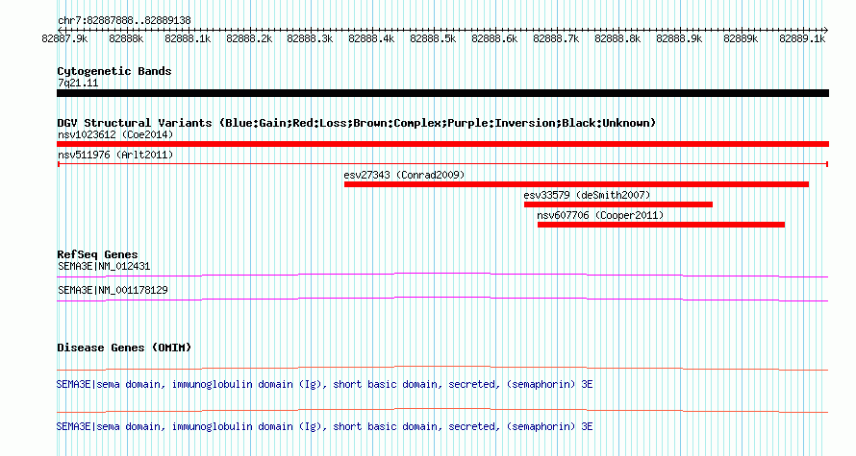Click the Cytogenetic Bands track title
This screenshot has width=856, height=456.
114,71
